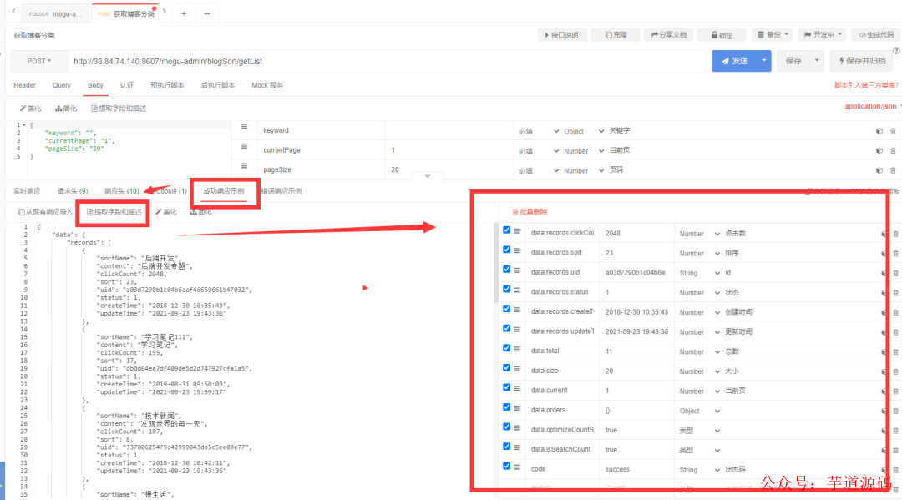Open the backup dropdown menu

click(x=773, y=35)
